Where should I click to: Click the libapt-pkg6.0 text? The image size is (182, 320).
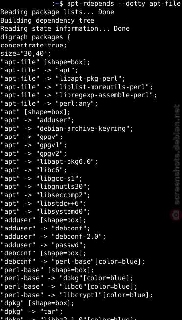point(65,162)
